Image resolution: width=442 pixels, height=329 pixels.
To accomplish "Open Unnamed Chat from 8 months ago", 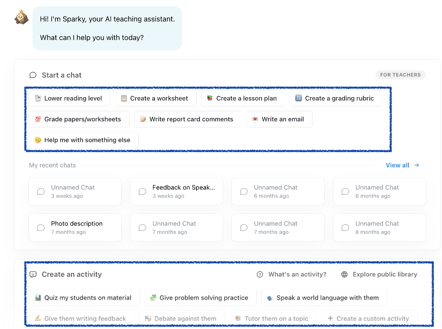I will [x=379, y=227].
